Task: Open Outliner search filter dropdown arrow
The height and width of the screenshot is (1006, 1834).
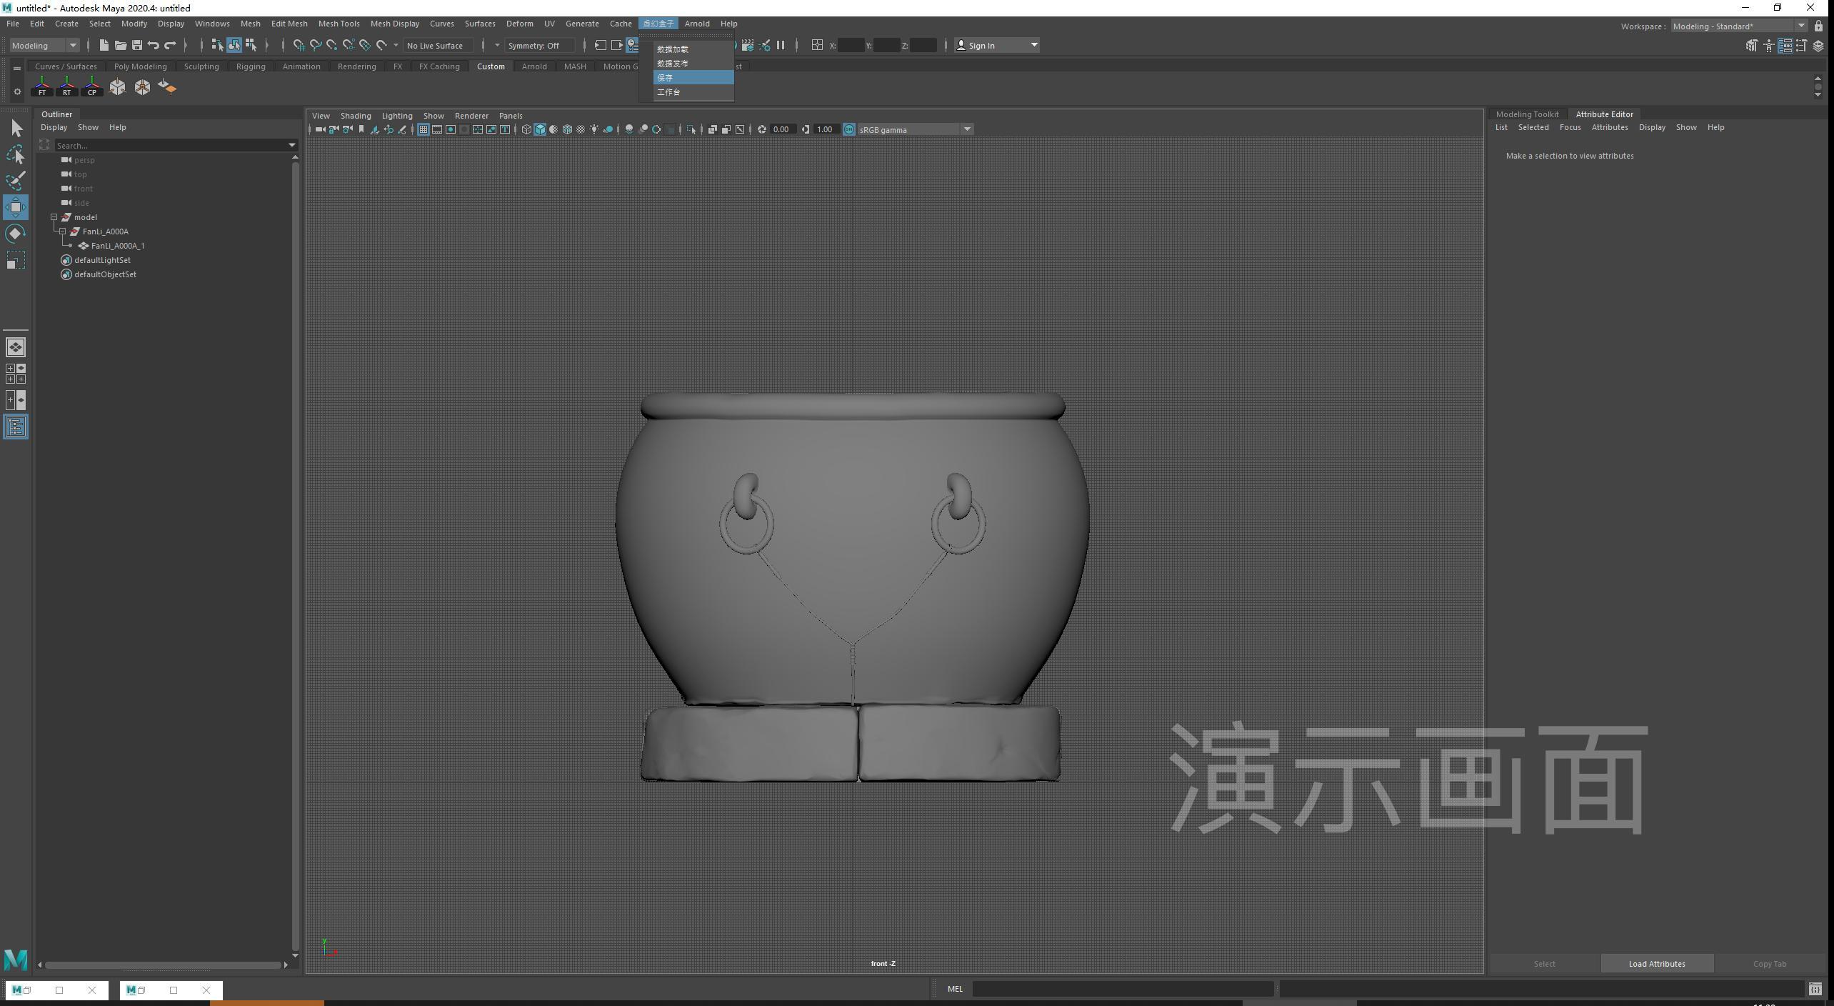Action: tap(291, 145)
